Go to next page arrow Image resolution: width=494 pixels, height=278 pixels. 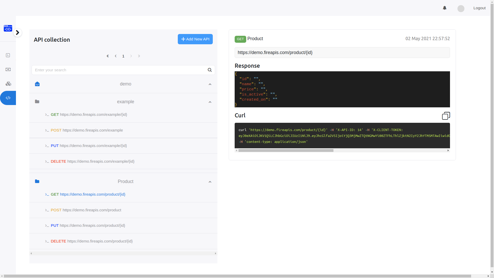[131, 56]
